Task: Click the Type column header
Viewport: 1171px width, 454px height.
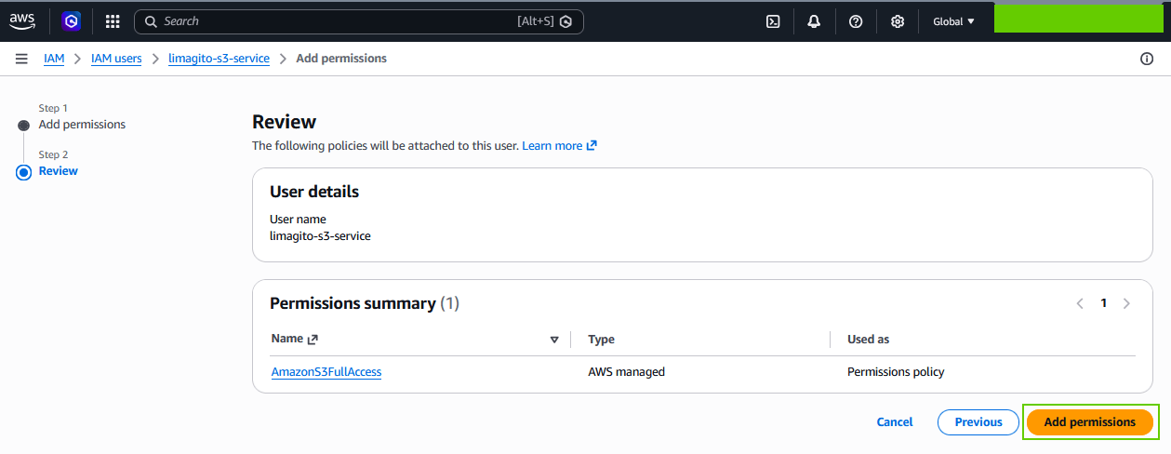Action: (602, 340)
